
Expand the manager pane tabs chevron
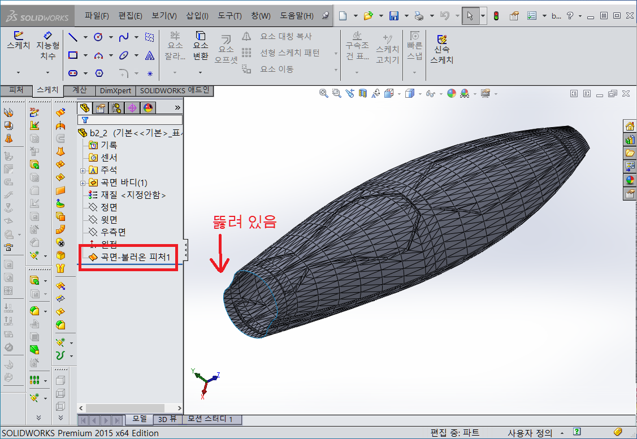point(177,107)
